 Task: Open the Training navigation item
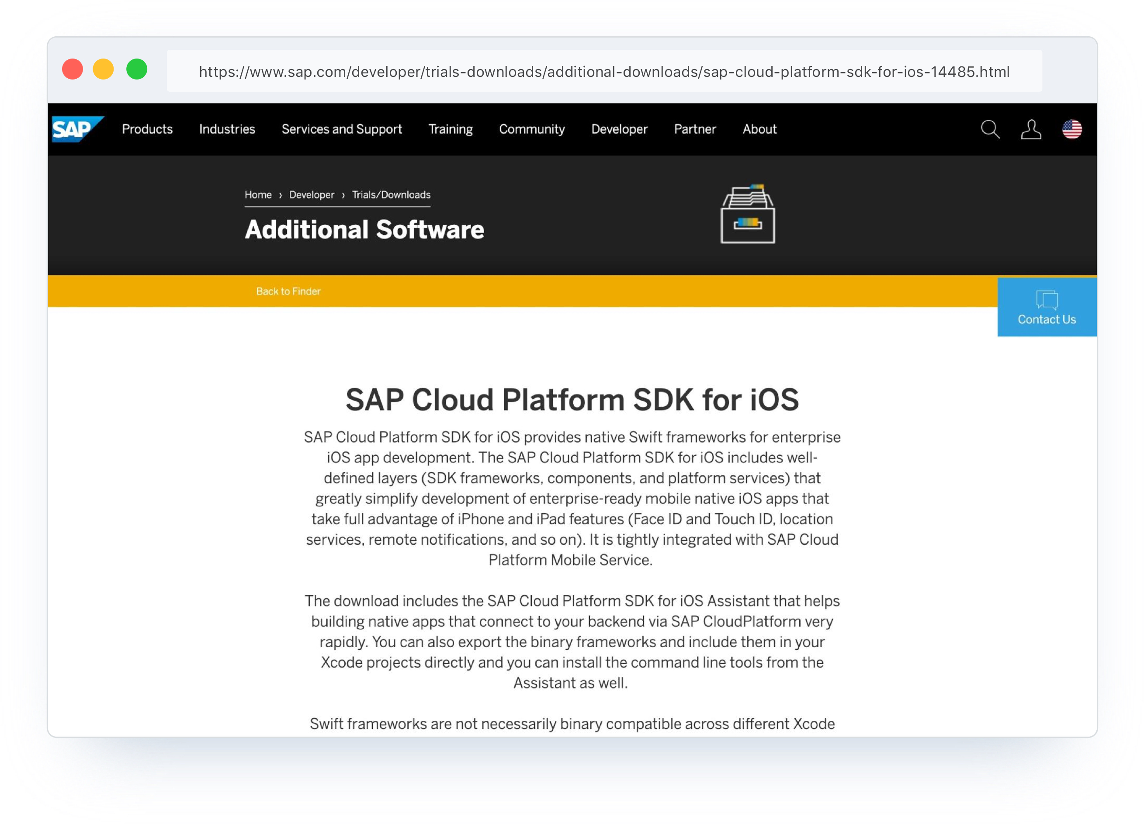(451, 130)
